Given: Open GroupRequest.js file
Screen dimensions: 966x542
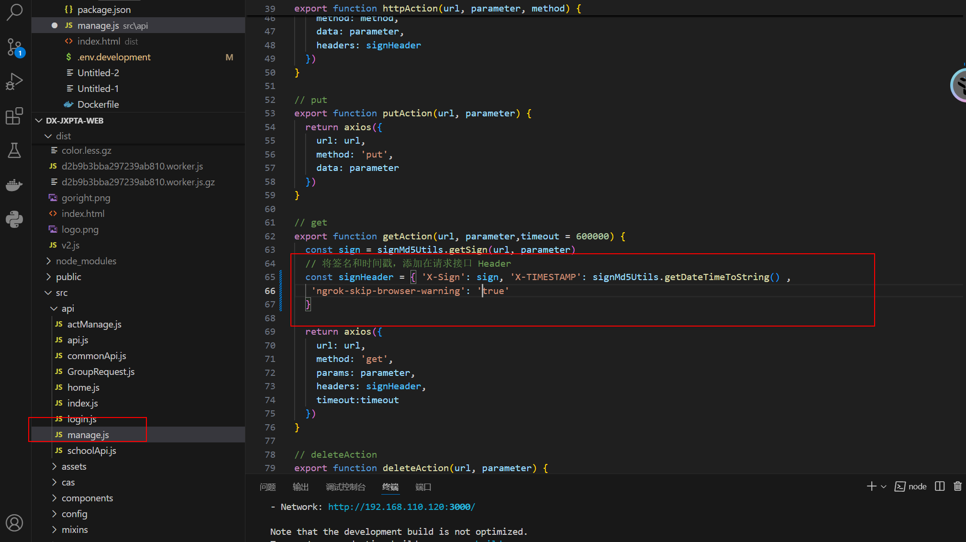Looking at the screenshot, I should pyautogui.click(x=138, y=372).
